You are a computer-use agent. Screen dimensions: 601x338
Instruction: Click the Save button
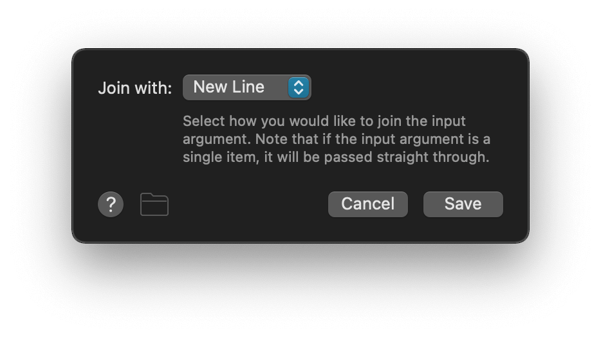click(x=463, y=204)
